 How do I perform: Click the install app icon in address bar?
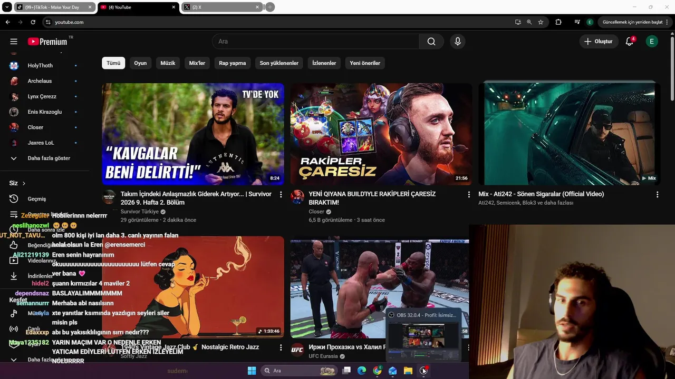(x=518, y=22)
